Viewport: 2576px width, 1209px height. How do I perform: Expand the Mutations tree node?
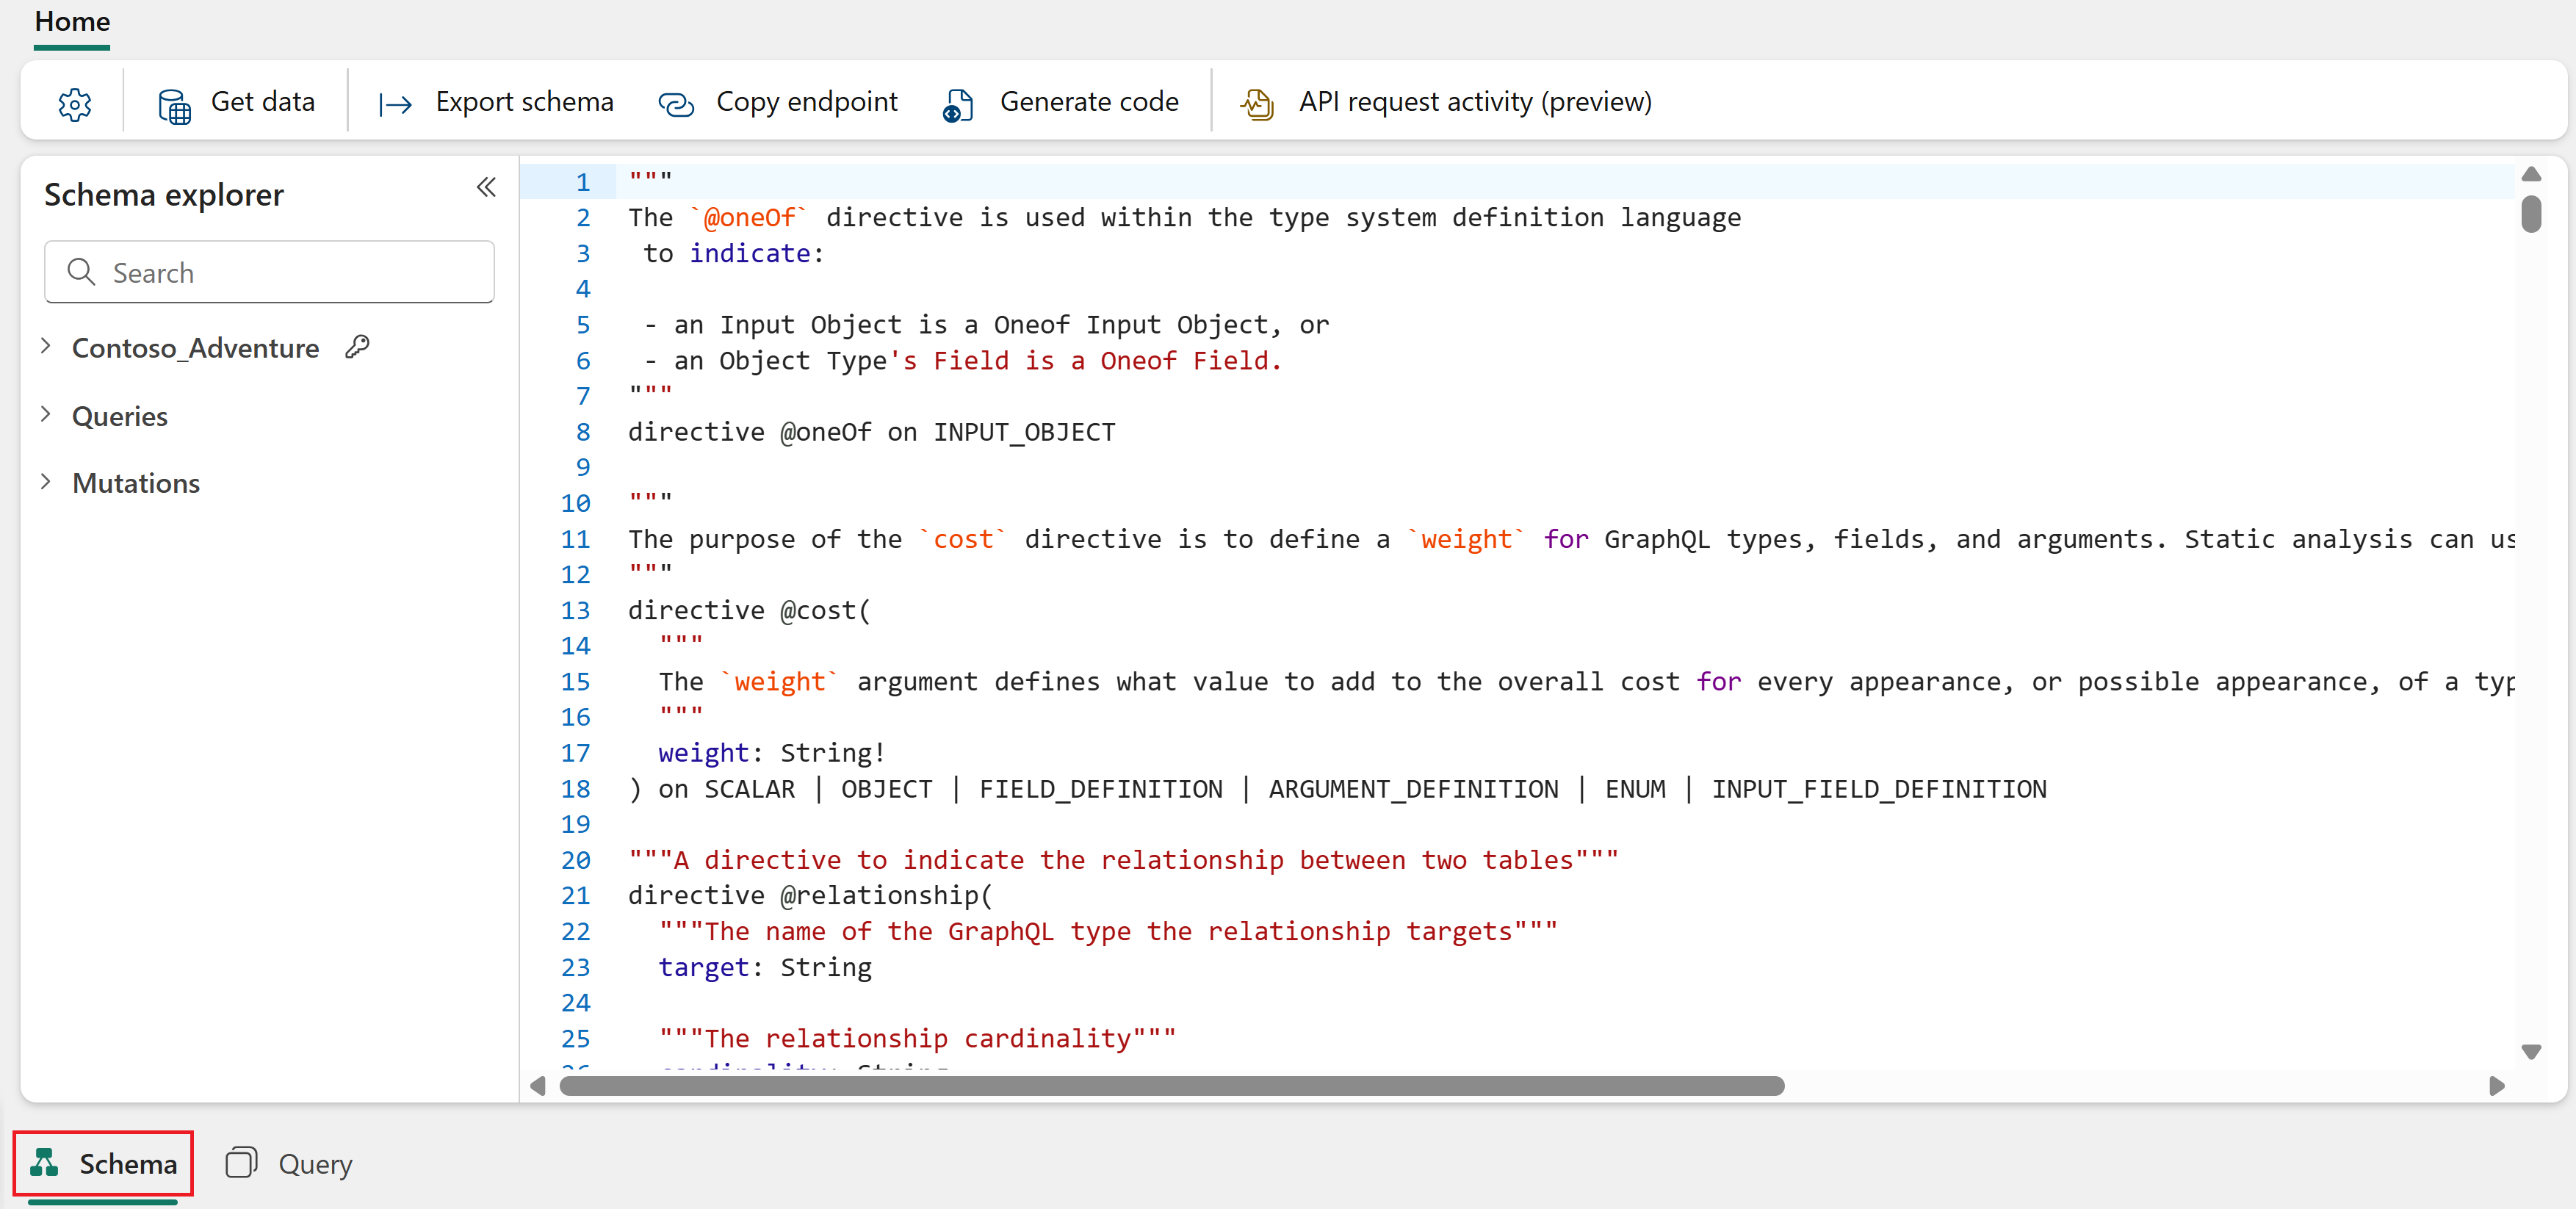coord(46,482)
